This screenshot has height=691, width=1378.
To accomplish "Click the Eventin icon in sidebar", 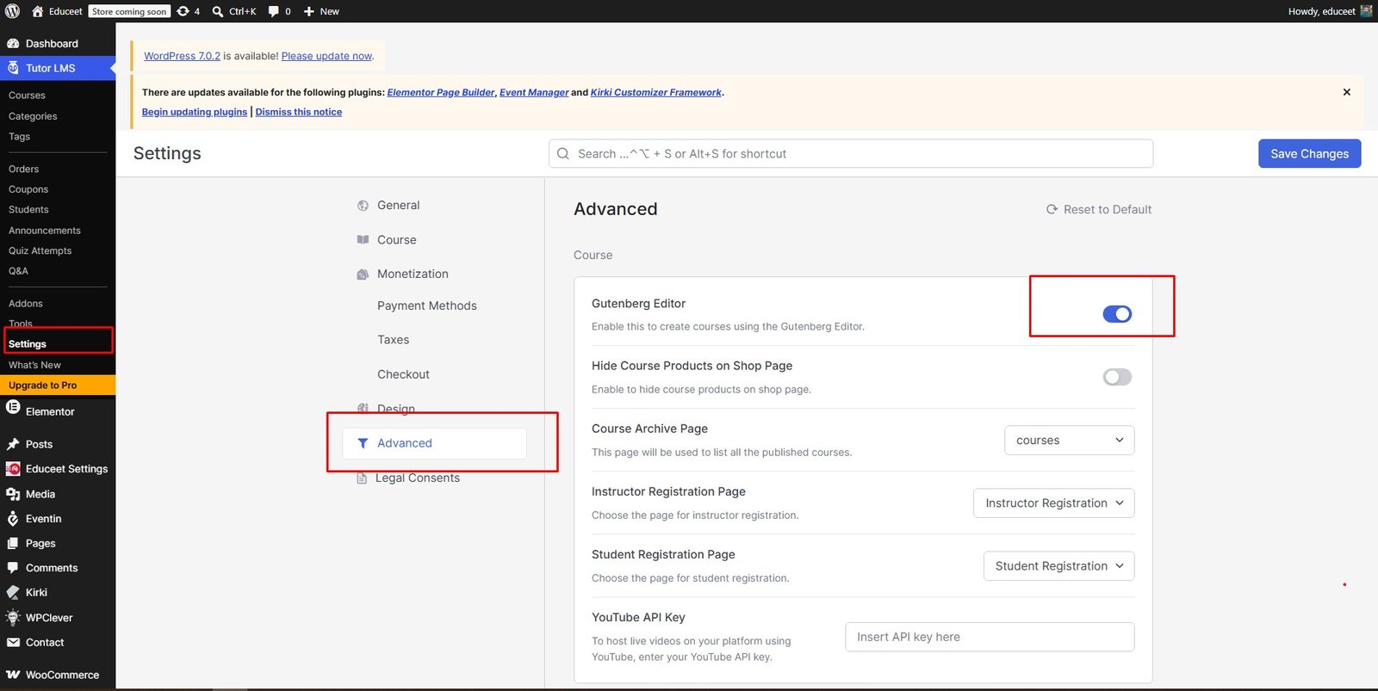I will tap(13, 519).
